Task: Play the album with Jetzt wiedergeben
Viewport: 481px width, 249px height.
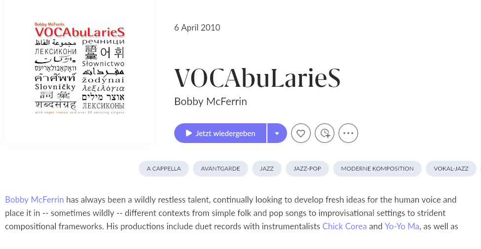Action: [220, 133]
